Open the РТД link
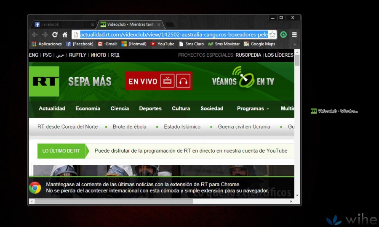 [115, 55]
